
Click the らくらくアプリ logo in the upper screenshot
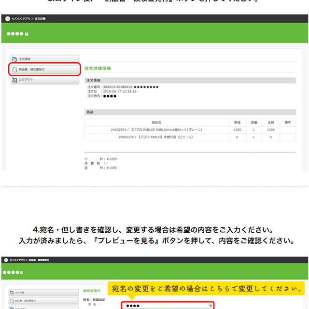8,19
